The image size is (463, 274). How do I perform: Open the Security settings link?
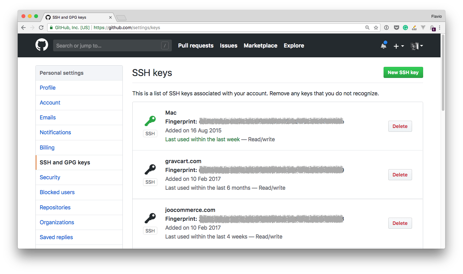click(x=50, y=177)
